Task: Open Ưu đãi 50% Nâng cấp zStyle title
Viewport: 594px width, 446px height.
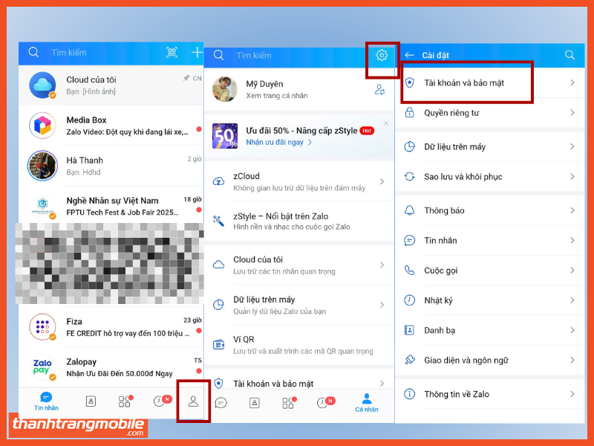Action: 301,131
